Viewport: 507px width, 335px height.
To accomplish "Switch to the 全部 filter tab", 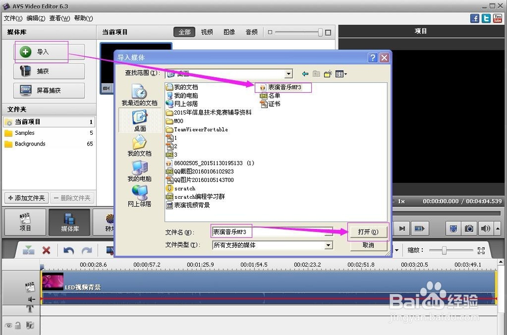I will pyautogui.click(x=185, y=32).
